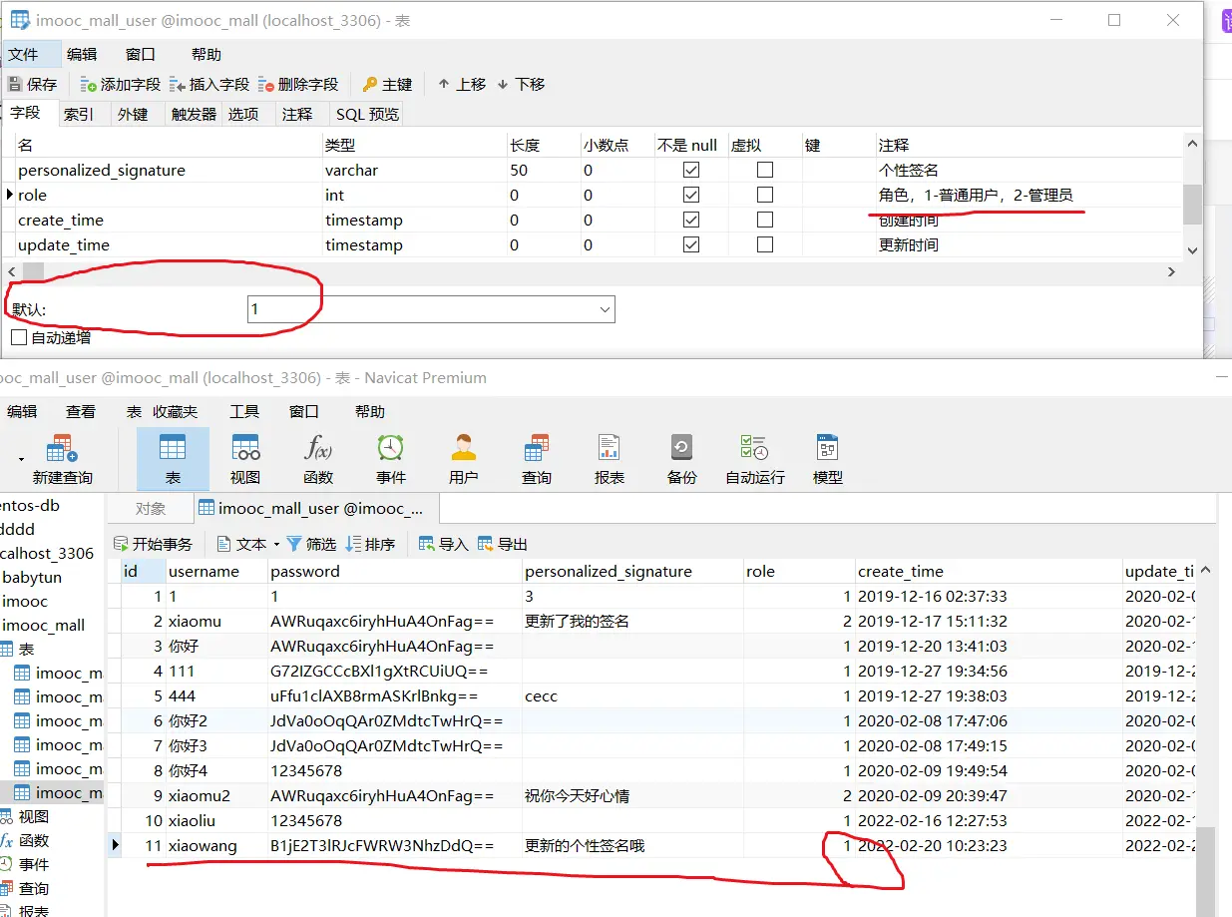The image size is (1232, 917).
Task: Click the create_time column header
Action: click(988, 571)
